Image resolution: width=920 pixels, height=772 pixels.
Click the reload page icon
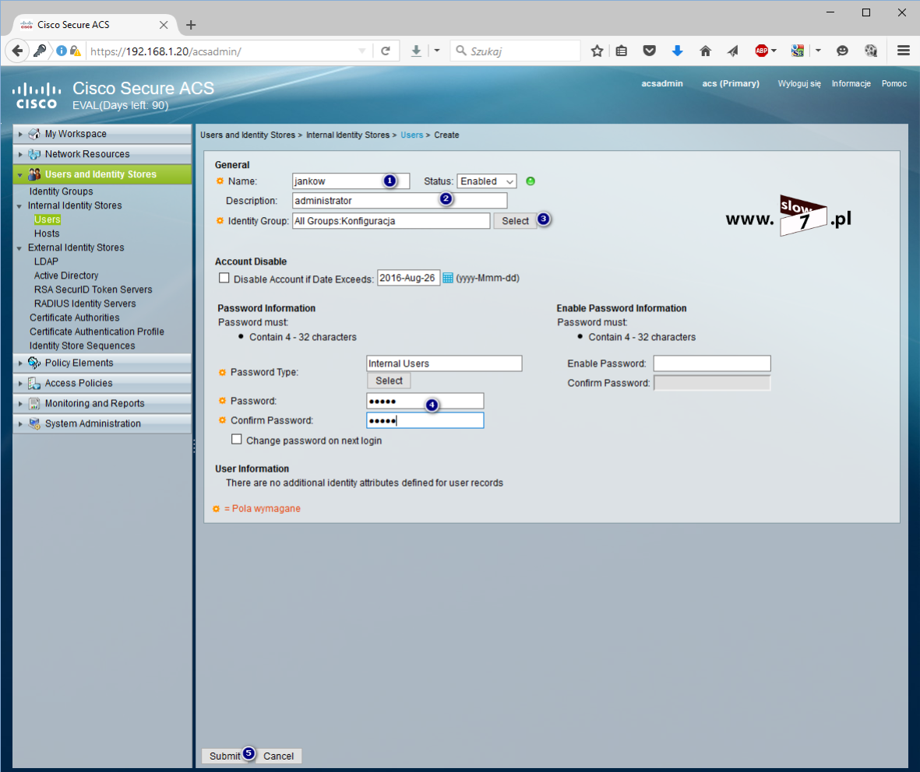coord(386,51)
